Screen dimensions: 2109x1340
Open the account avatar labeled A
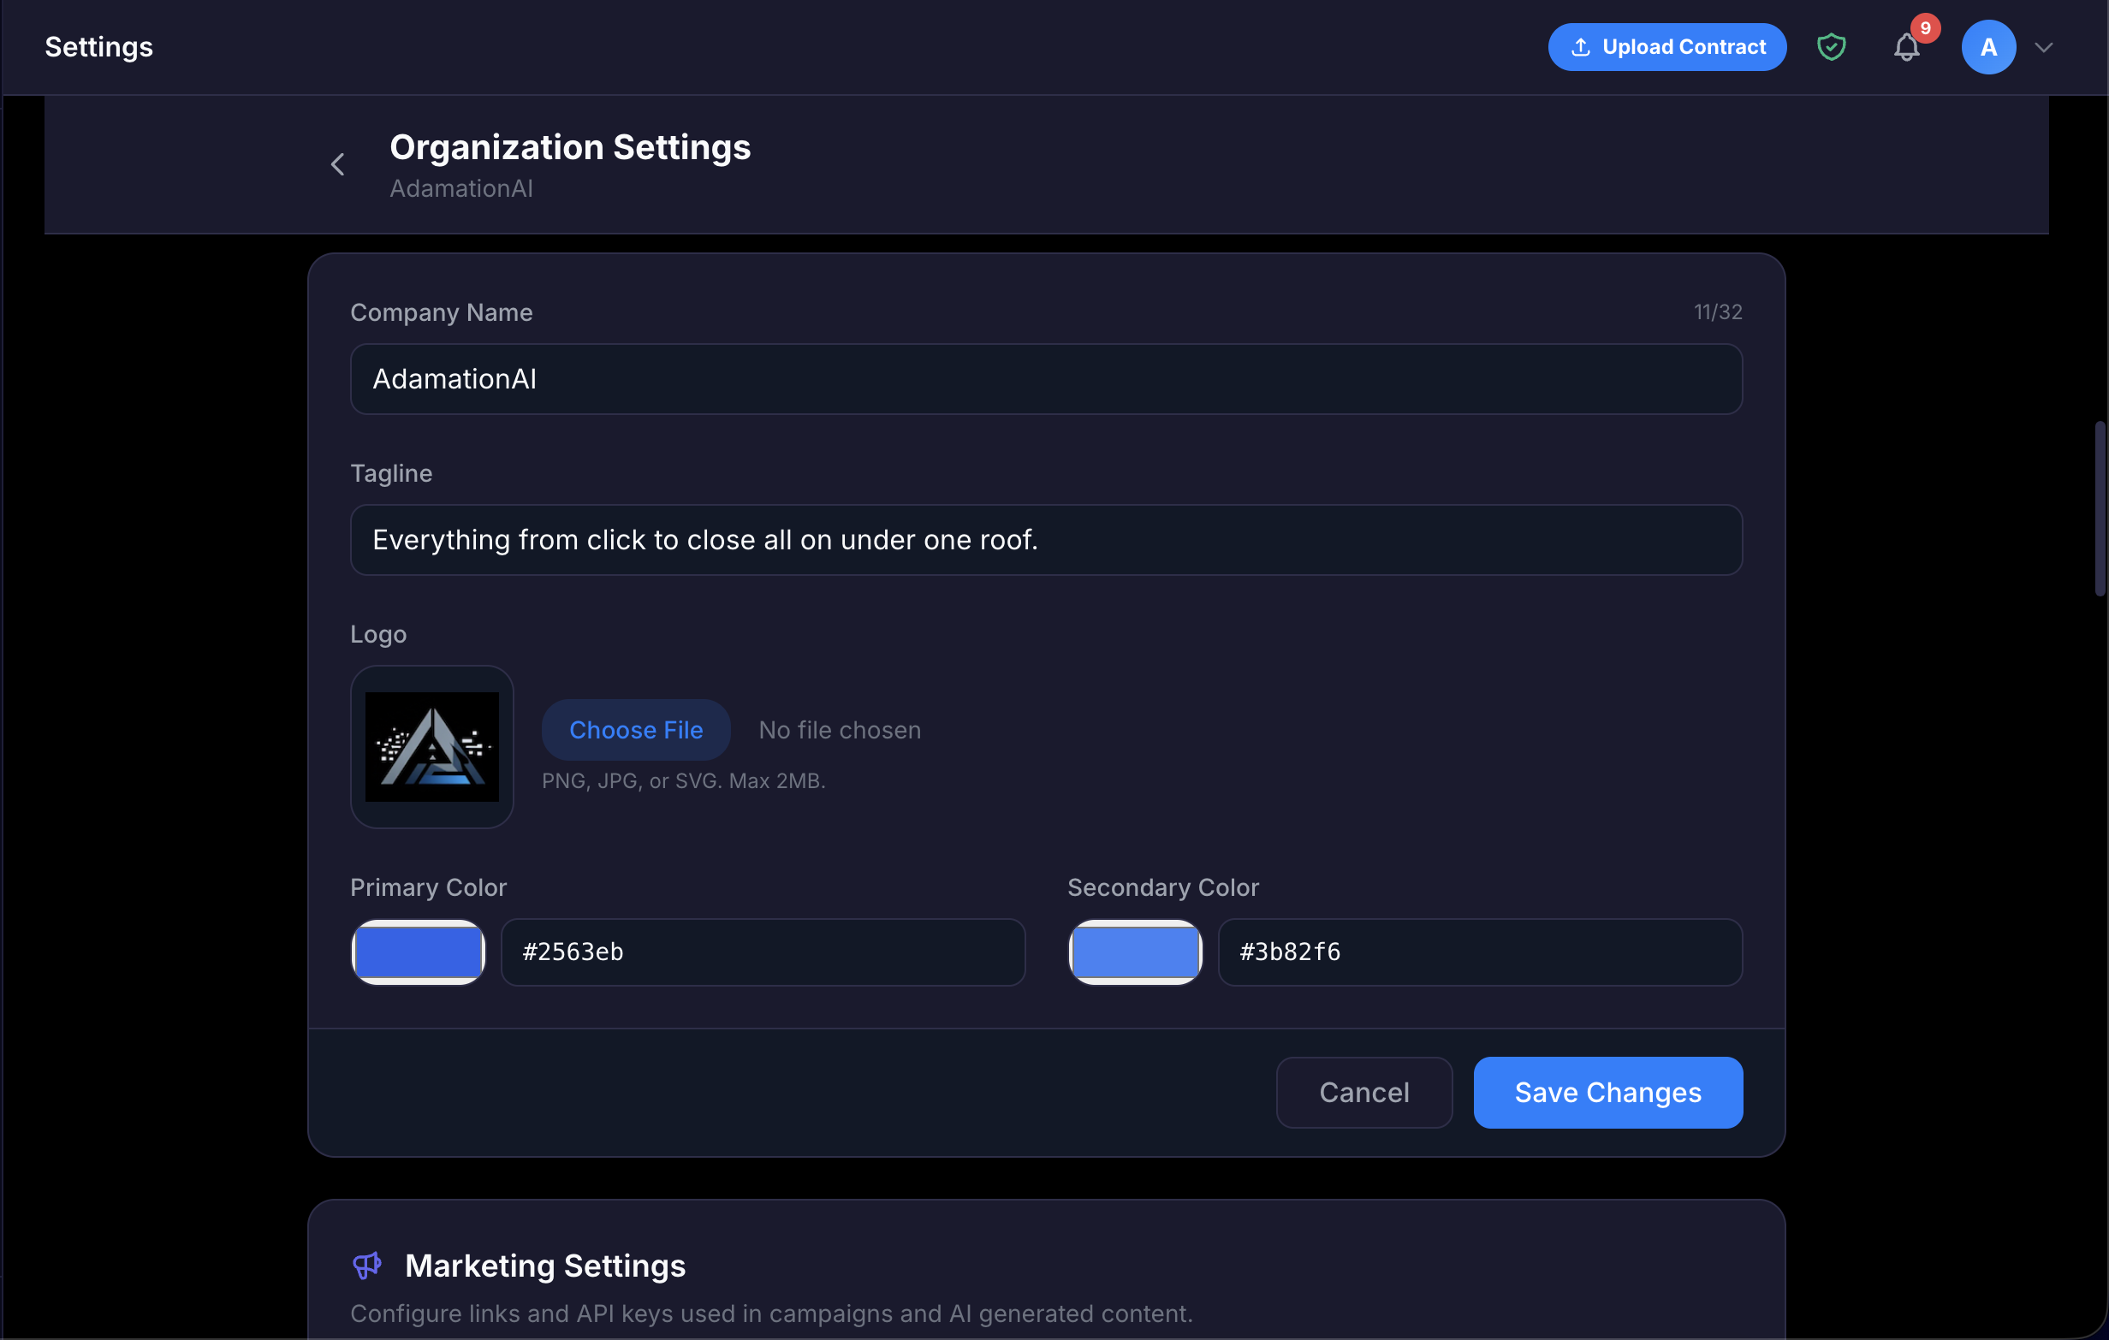[x=1988, y=46]
